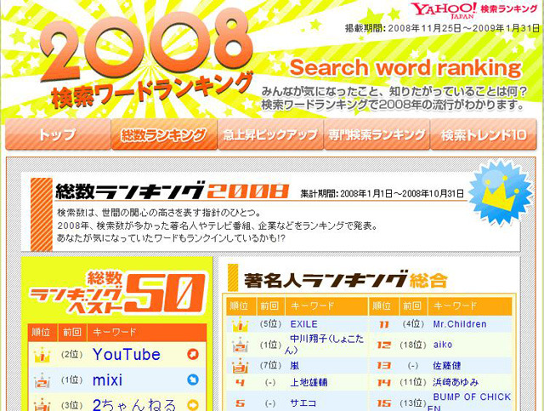Open the トップ tab
The image size is (544, 411).
pyautogui.click(x=58, y=134)
